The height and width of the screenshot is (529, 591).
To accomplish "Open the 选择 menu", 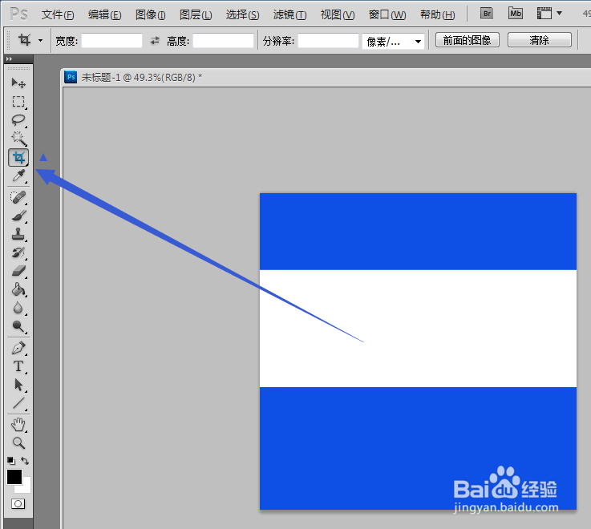I will tap(242, 14).
